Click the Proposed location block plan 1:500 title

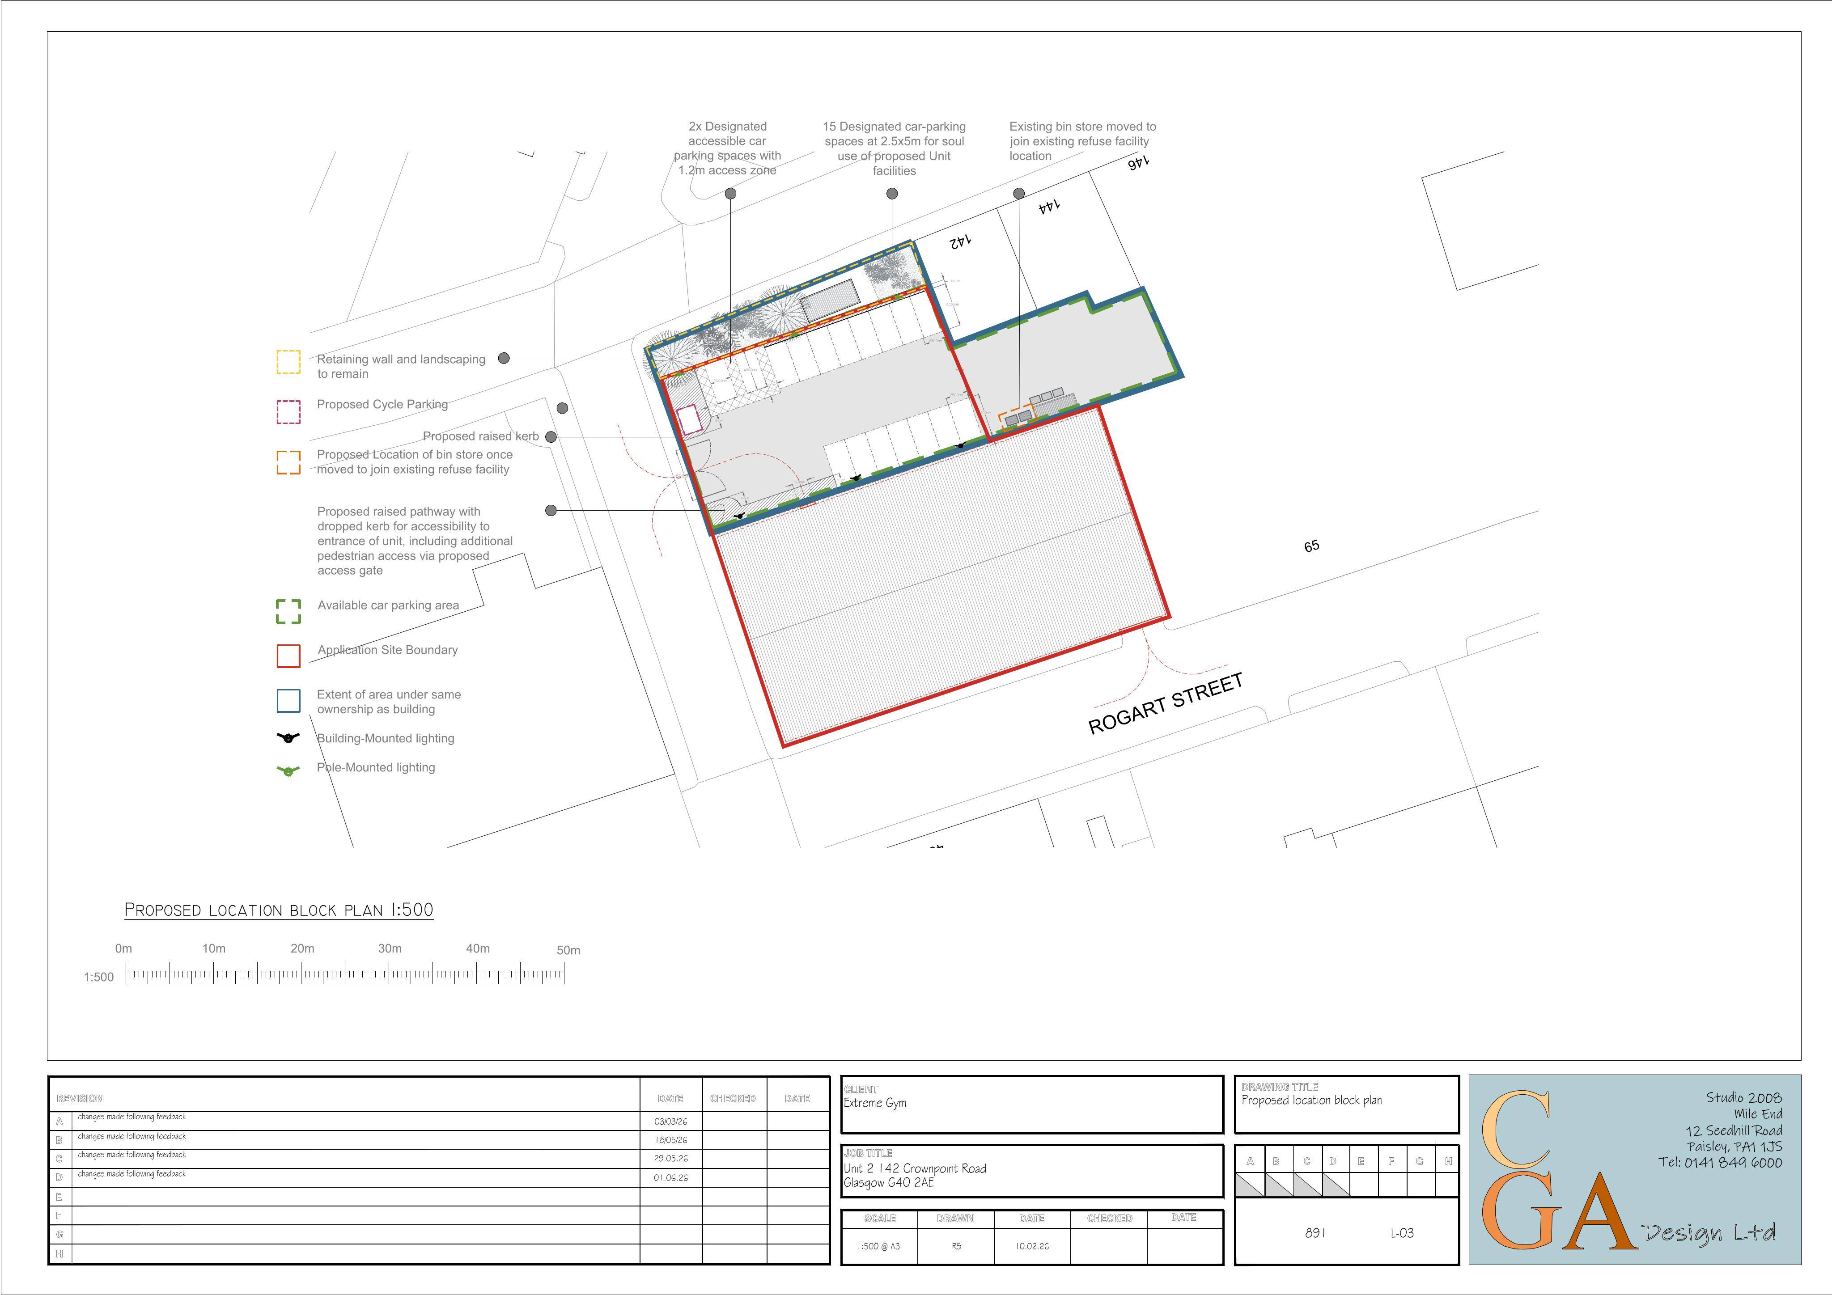(x=279, y=910)
